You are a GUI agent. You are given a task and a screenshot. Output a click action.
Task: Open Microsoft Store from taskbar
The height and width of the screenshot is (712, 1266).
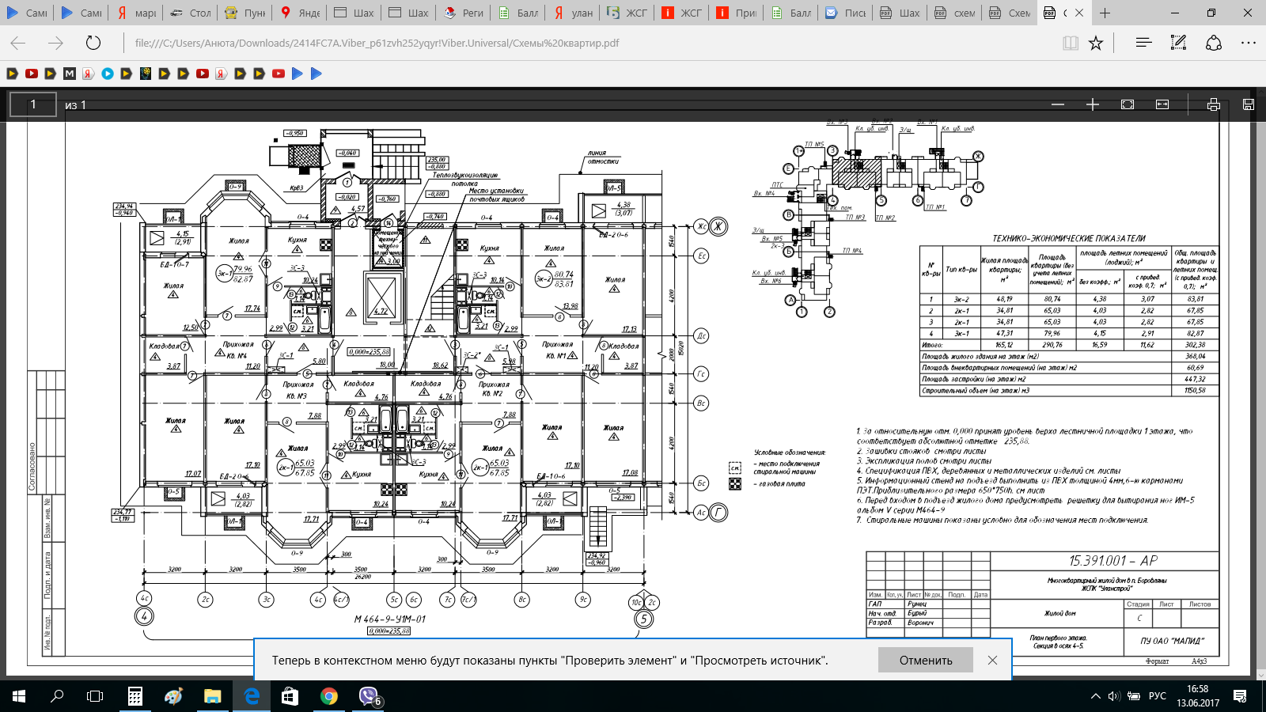[x=290, y=696]
